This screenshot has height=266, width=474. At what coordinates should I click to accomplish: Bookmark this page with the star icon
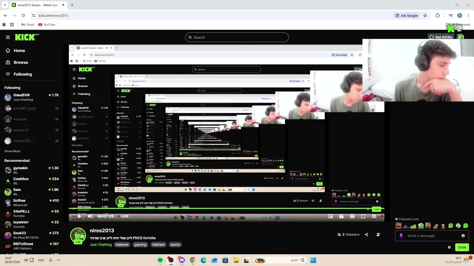click(425, 16)
